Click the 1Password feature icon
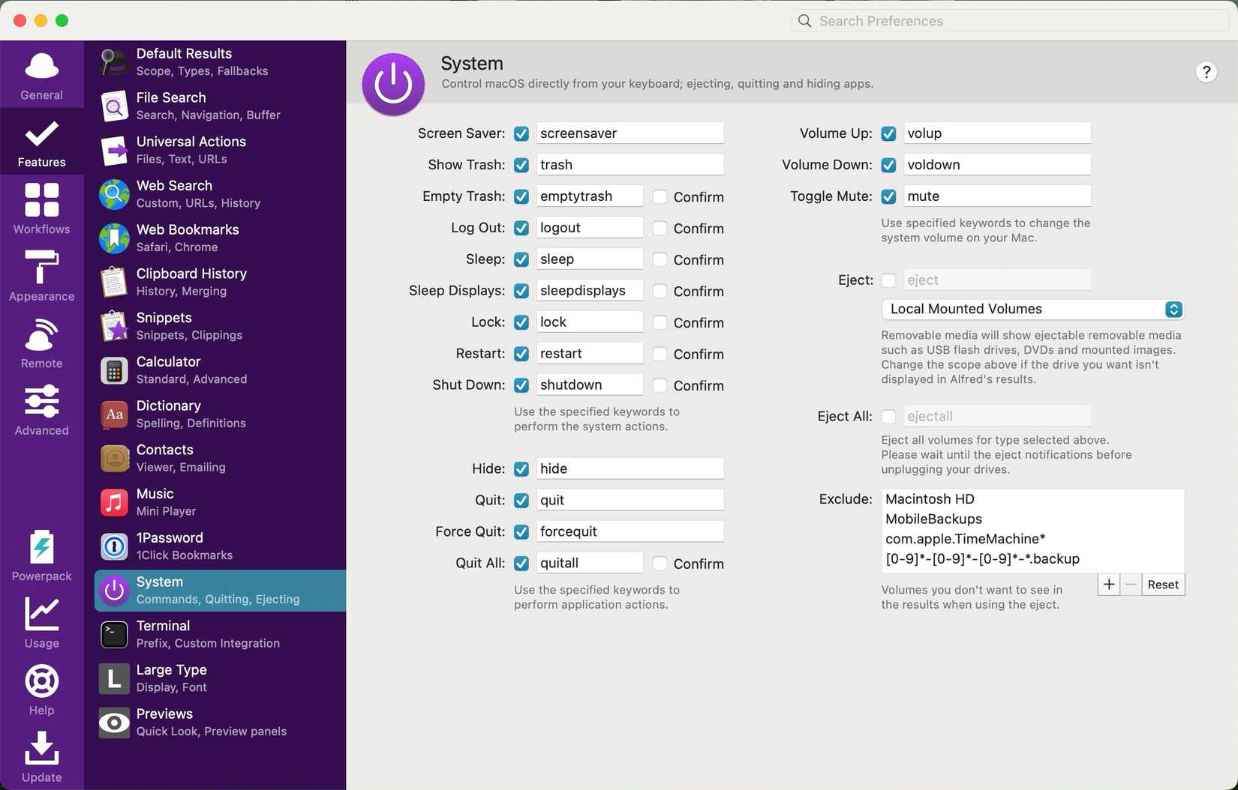This screenshot has height=790, width=1238. [x=113, y=546]
